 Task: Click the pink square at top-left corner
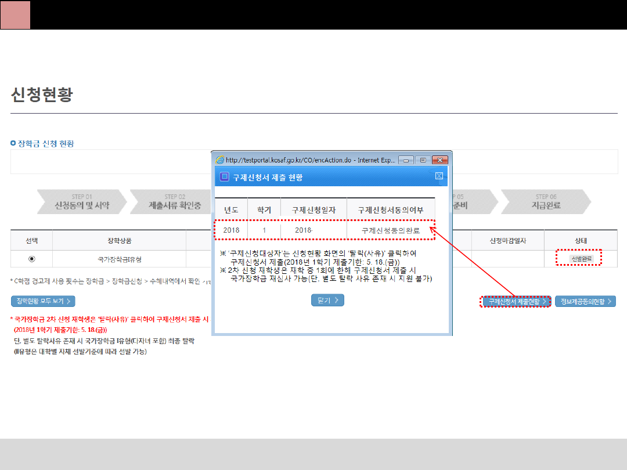[15, 15]
